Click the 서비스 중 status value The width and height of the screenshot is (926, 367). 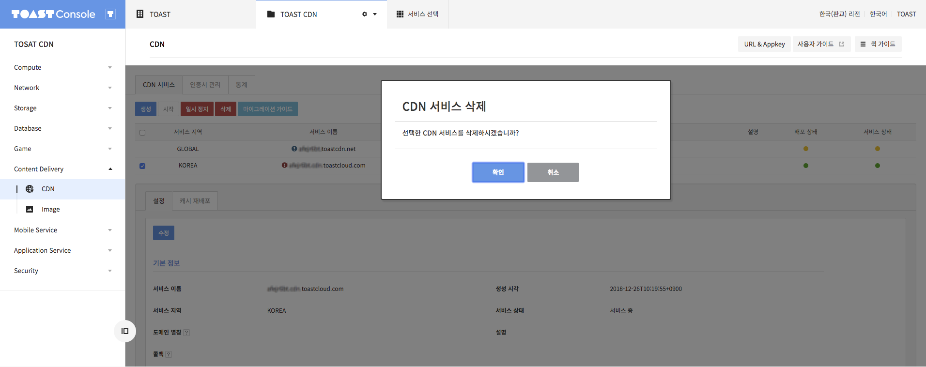[x=621, y=311]
